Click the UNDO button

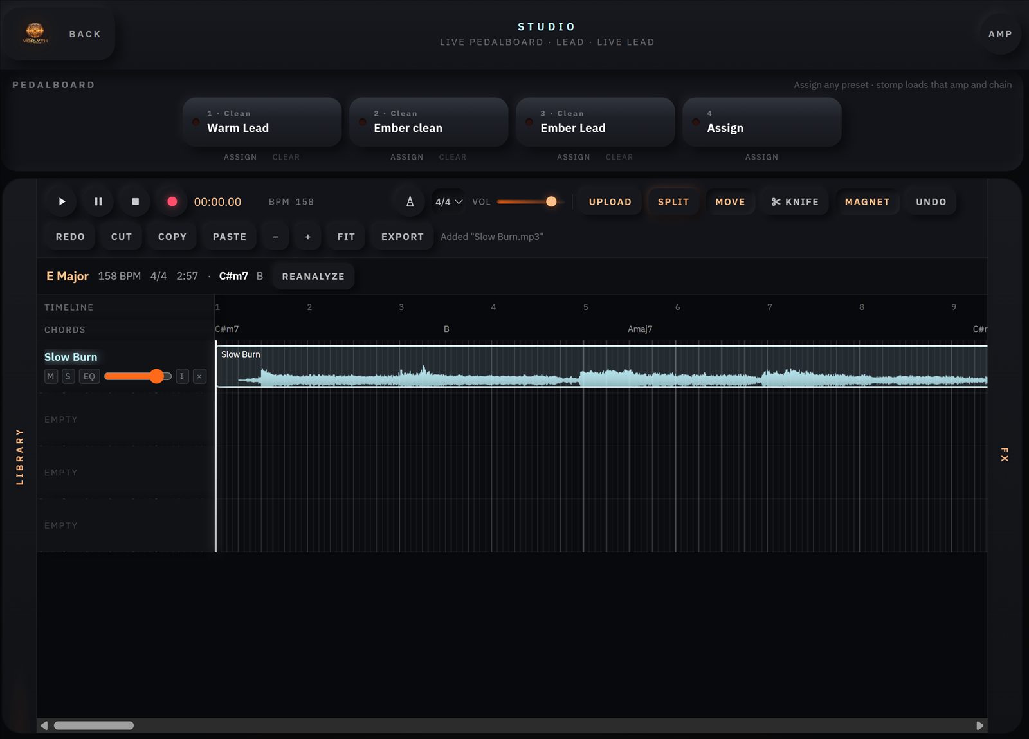click(931, 201)
